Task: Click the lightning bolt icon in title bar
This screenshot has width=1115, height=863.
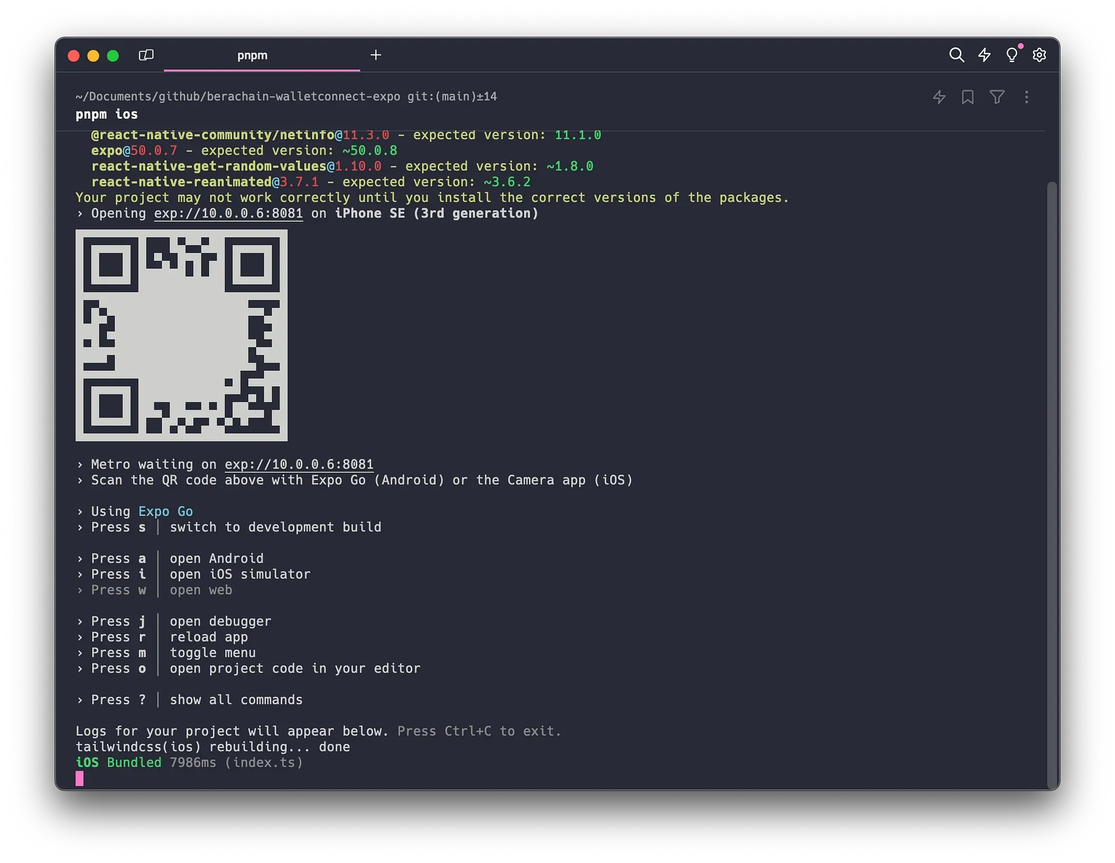Action: coord(985,55)
